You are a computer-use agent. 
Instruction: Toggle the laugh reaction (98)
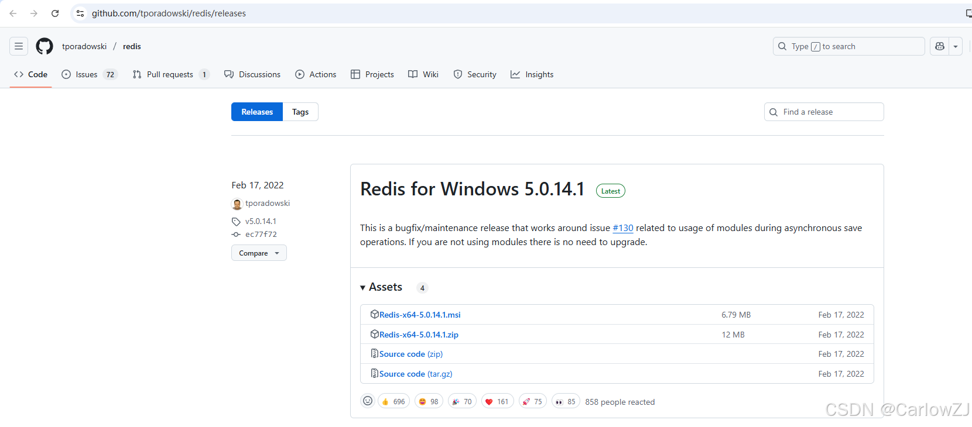[x=429, y=401]
